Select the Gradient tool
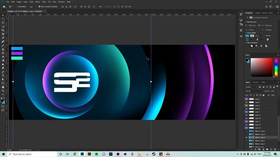This screenshot has height=157, width=280. click(3, 61)
